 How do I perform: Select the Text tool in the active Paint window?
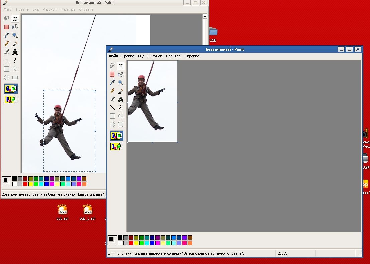click(x=121, y=99)
